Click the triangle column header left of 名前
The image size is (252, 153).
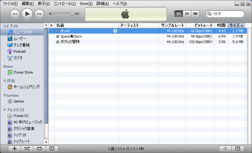52,25
